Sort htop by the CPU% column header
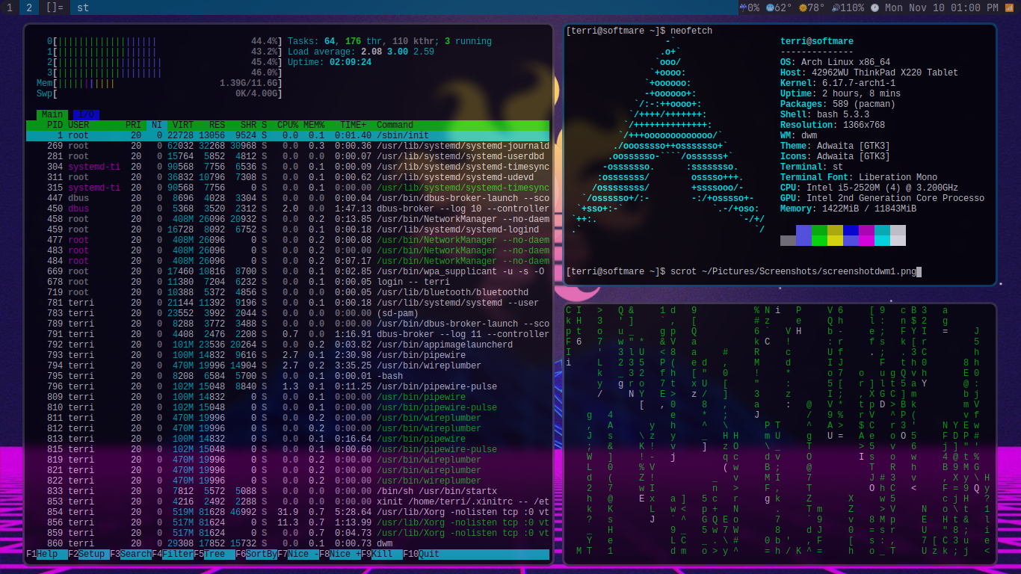Image resolution: width=1021 pixels, height=574 pixels. click(288, 125)
